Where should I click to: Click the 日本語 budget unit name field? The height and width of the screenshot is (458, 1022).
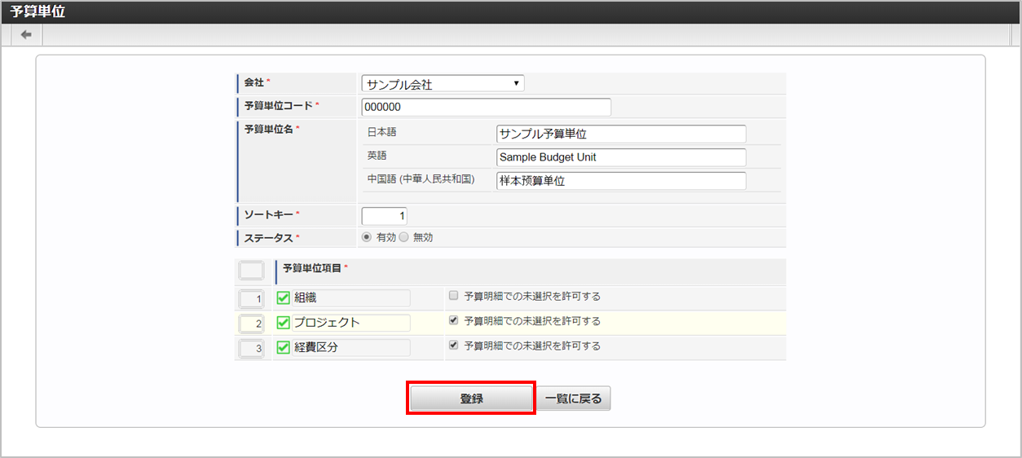click(x=621, y=134)
